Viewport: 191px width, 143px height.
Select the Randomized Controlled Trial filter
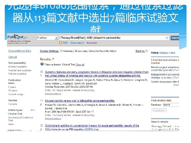pyautogui.click(x=21, y=119)
